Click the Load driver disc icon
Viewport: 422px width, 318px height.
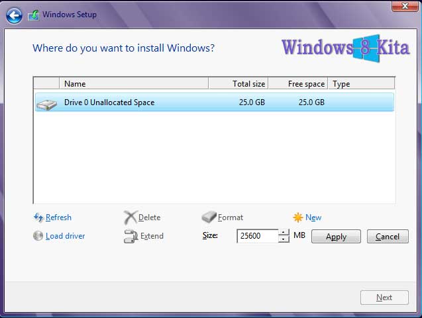point(38,236)
